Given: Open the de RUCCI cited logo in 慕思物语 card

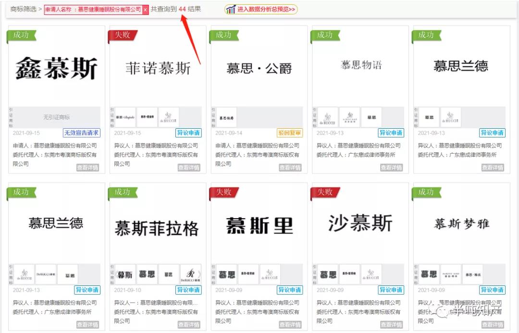Looking at the screenshot, I should click(x=328, y=117).
